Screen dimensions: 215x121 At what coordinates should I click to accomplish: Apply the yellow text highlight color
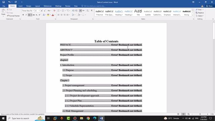pyautogui.click(x=48, y=15)
